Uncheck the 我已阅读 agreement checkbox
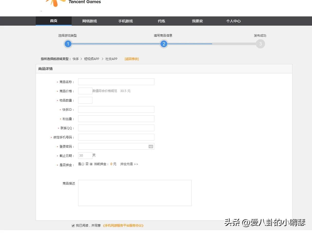Image resolution: width=312 pixels, height=233 pixels. [73, 225]
